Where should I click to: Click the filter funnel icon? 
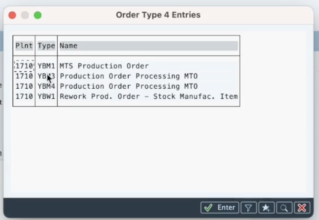click(248, 208)
